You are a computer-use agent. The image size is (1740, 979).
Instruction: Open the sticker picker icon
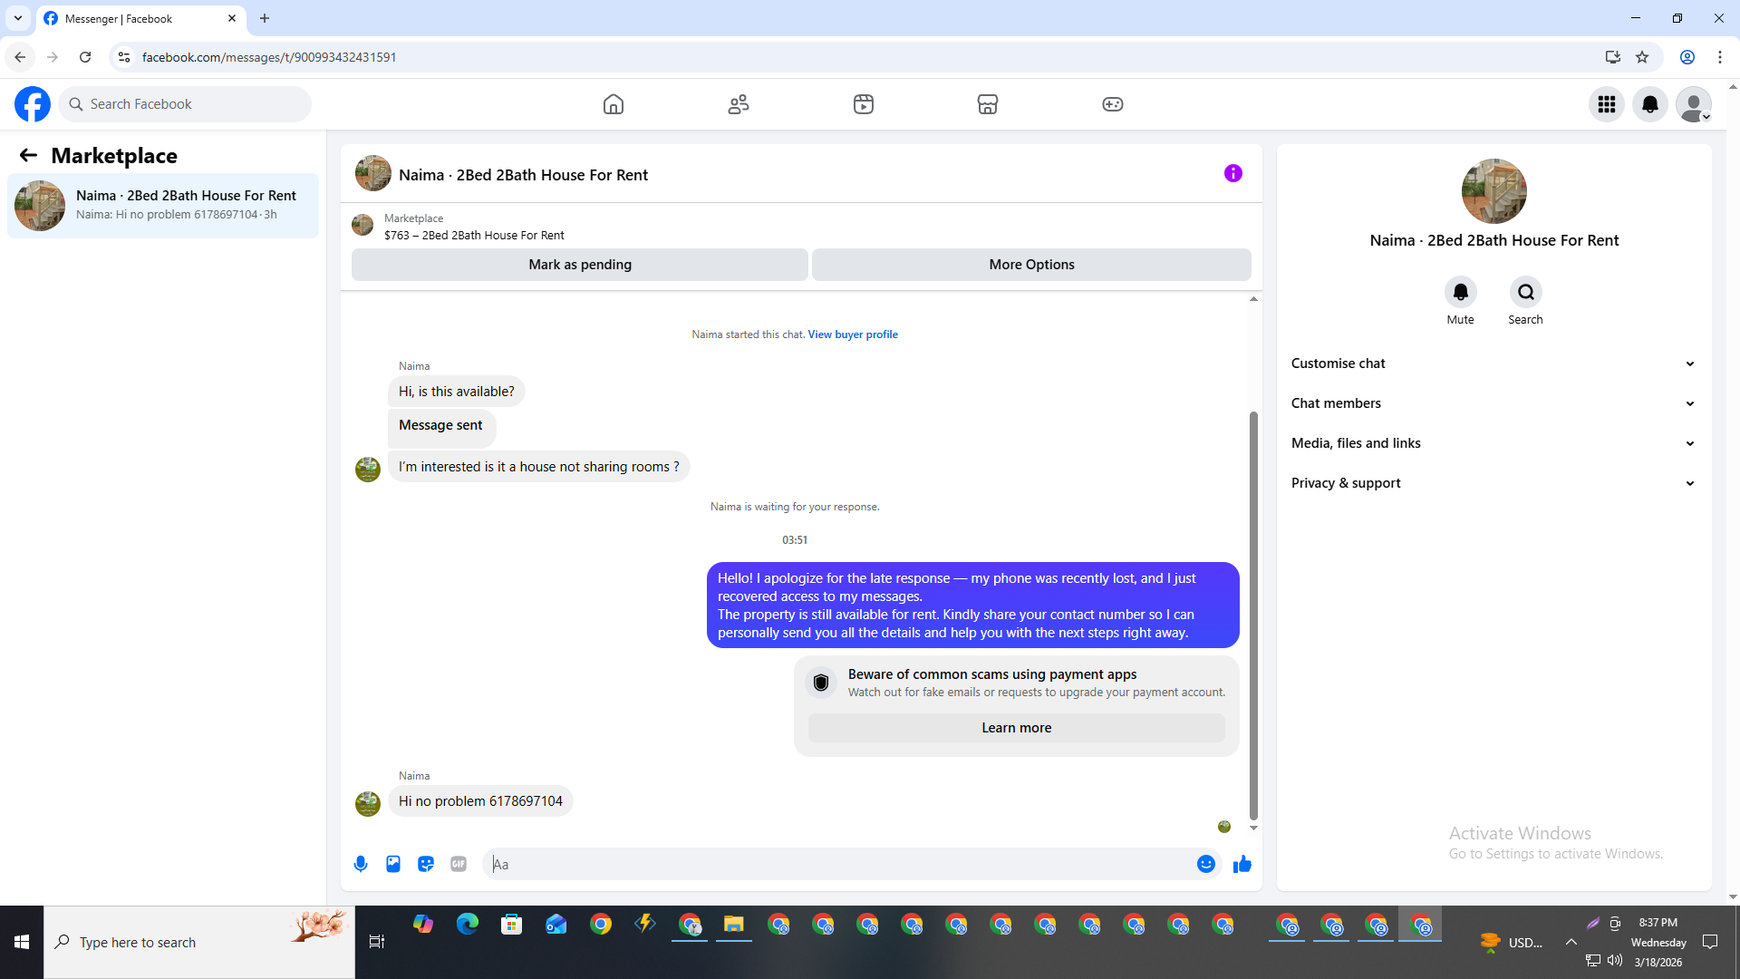pos(426,864)
